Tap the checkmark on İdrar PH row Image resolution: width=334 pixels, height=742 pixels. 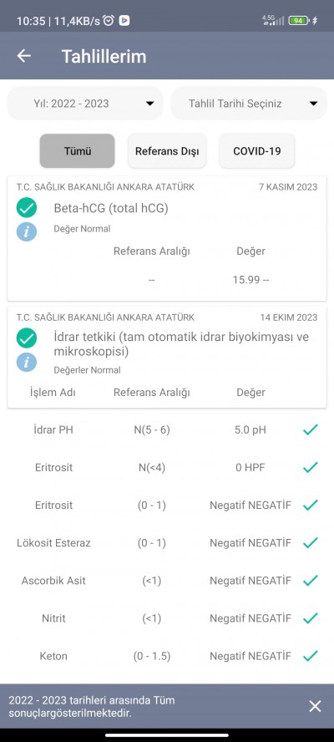[x=311, y=429]
